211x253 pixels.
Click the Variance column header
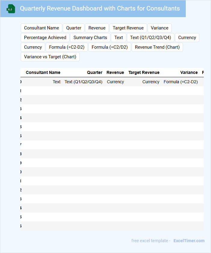189,72
